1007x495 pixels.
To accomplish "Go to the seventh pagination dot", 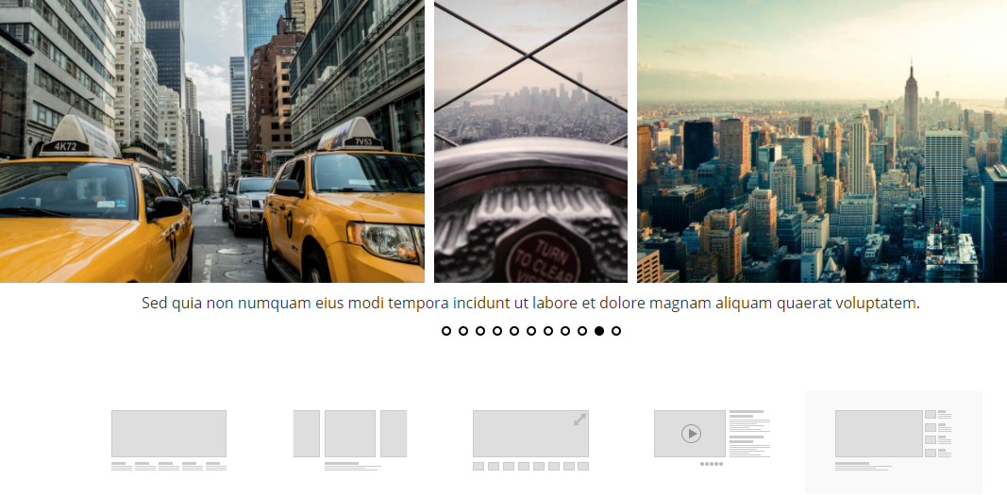I will pyautogui.click(x=547, y=331).
